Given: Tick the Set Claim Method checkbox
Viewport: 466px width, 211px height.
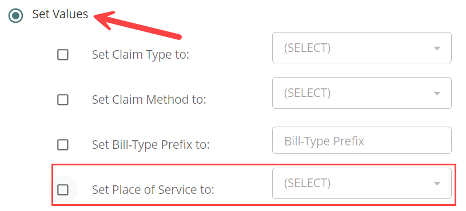Looking at the screenshot, I should click(63, 100).
